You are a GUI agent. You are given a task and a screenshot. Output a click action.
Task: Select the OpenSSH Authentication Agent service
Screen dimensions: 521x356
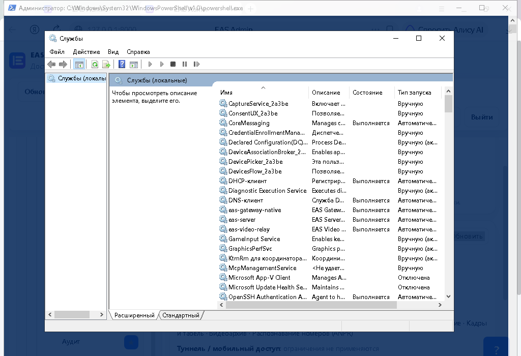(268, 297)
